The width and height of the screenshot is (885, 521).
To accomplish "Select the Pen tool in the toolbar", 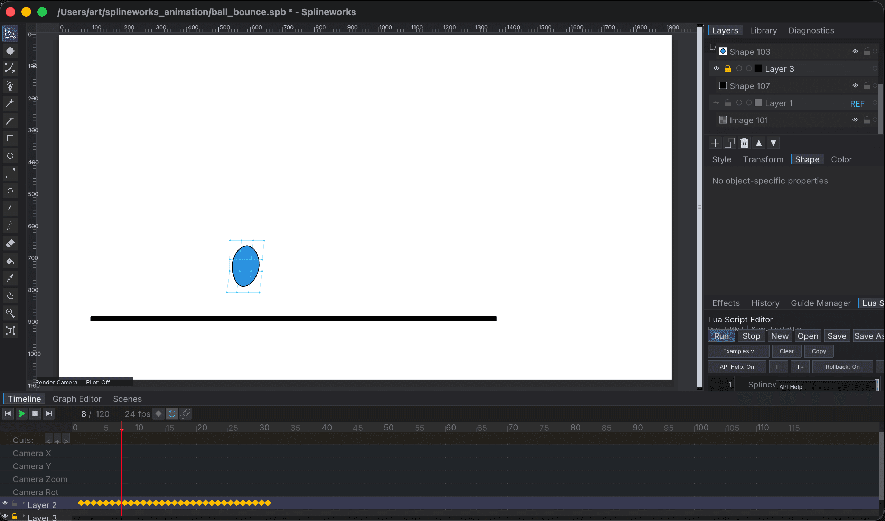I will [10, 85].
